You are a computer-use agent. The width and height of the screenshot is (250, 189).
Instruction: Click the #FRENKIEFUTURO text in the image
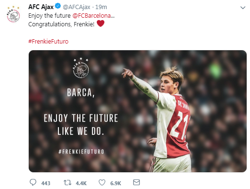pyautogui.click(x=81, y=152)
